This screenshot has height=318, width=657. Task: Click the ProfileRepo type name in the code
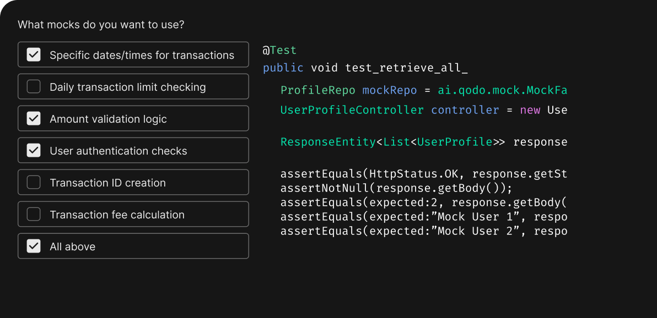pyautogui.click(x=317, y=90)
